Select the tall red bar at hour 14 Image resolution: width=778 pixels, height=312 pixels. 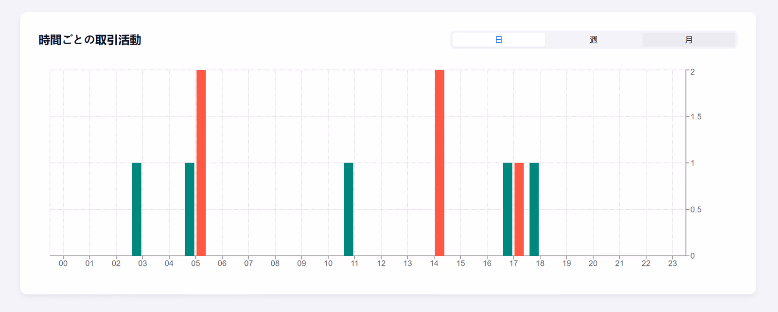click(440, 163)
